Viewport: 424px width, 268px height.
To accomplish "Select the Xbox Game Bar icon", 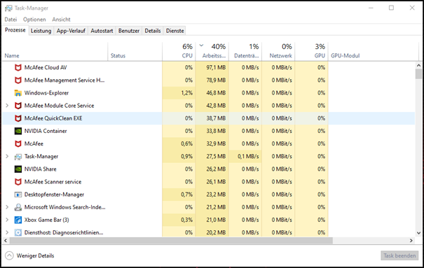I will coord(18,220).
